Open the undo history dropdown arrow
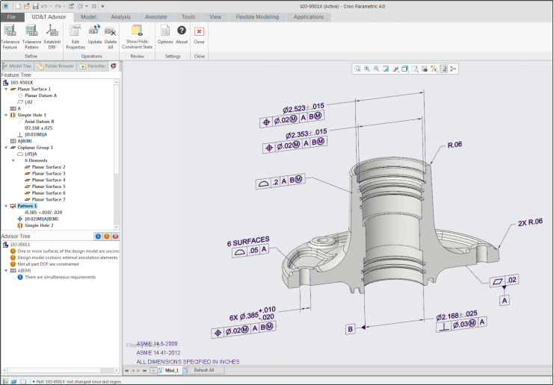Viewport: 554px width, 385px height. point(51,6)
